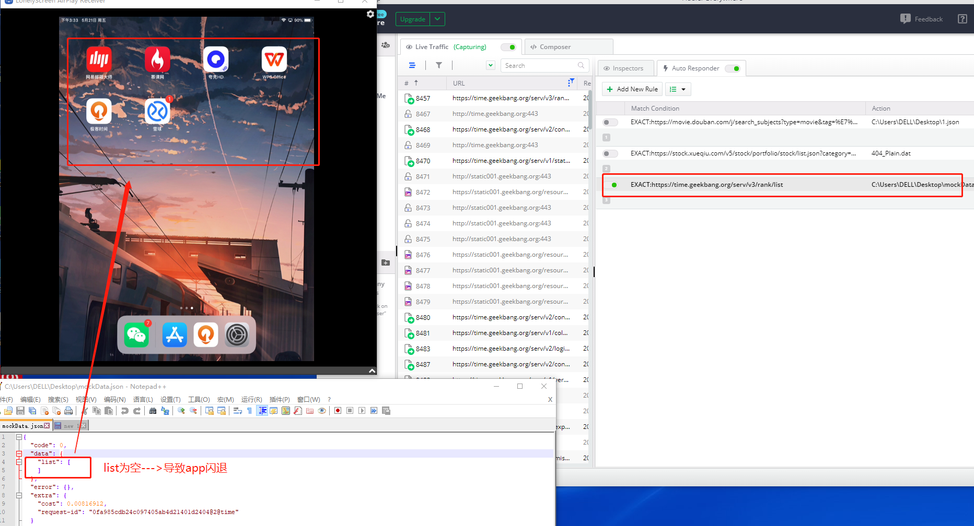Screen dimensions: 974x526
Task: Click the word wrap icon in Notepad++
Action: (237, 411)
